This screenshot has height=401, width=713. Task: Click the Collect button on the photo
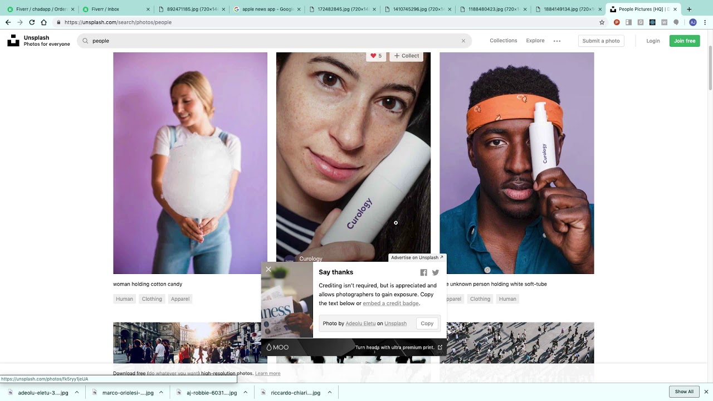click(407, 56)
